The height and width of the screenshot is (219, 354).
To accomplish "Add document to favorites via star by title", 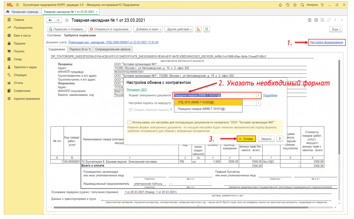I will coord(67,20).
